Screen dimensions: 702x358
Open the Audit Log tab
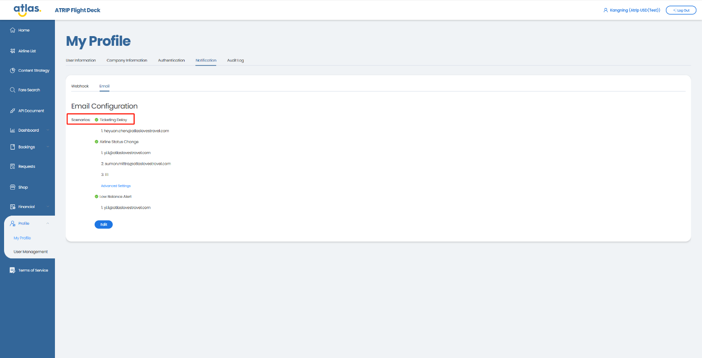coord(235,61)
